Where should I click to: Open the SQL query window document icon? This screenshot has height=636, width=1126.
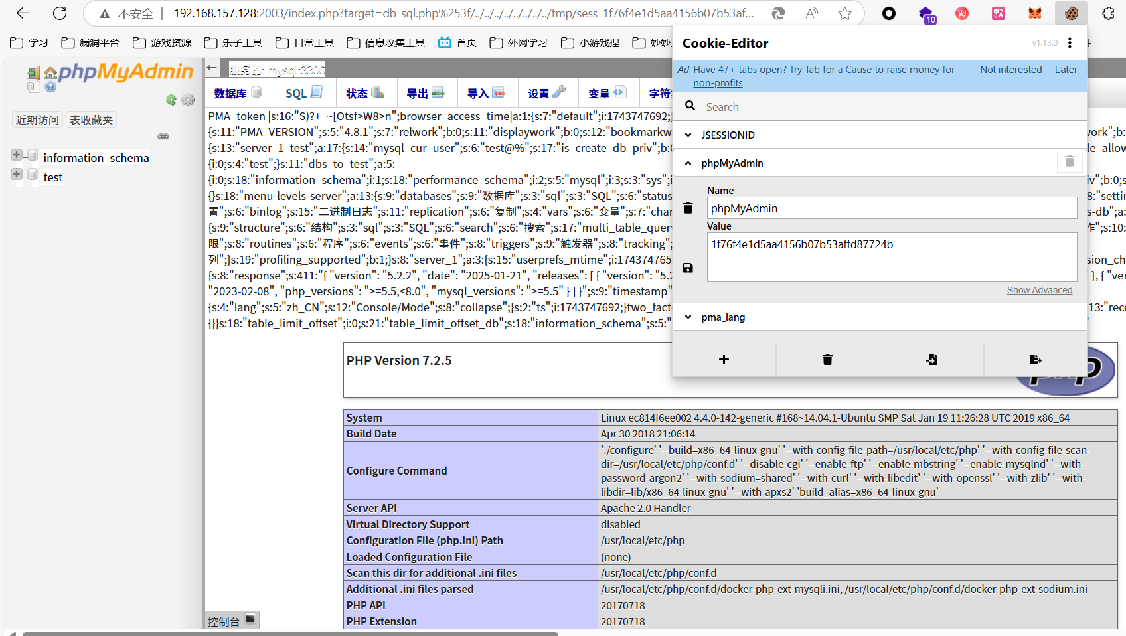click(x=34, y=86)
